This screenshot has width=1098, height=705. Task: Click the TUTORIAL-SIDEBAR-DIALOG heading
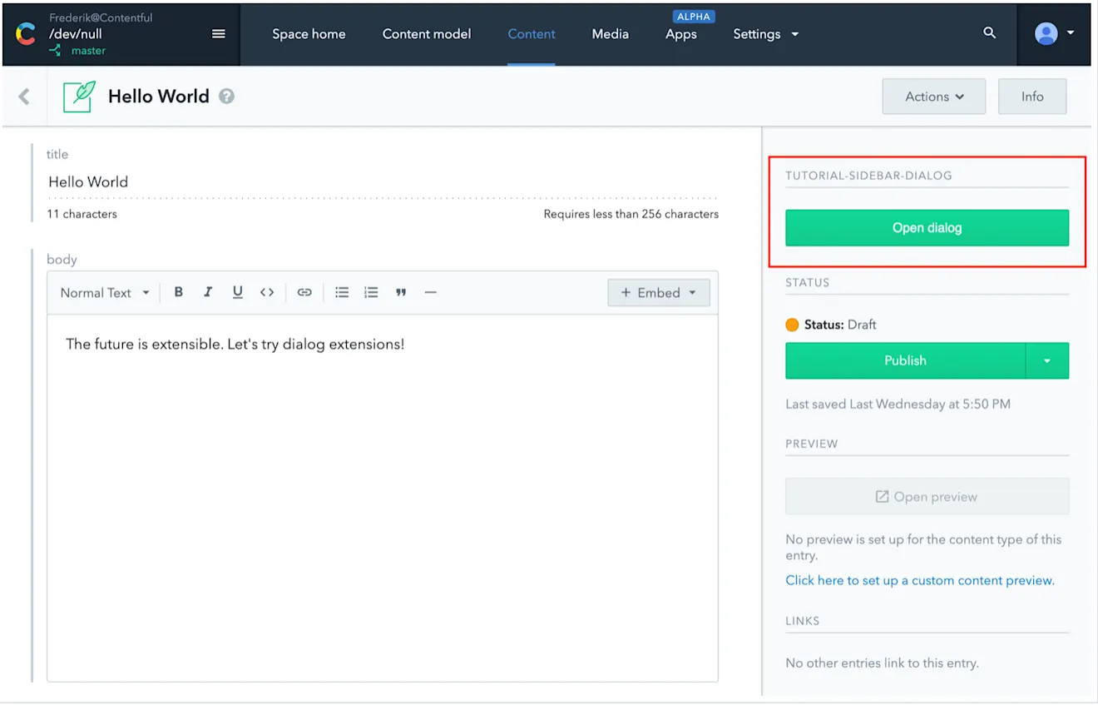pyautogui.click(x=868, y=176)
